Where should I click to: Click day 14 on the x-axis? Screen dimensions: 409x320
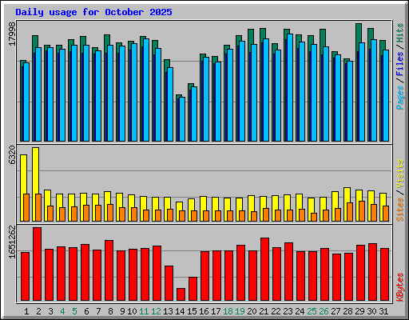(180, 311)
